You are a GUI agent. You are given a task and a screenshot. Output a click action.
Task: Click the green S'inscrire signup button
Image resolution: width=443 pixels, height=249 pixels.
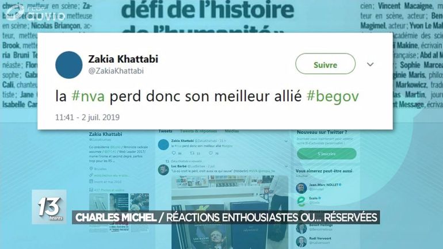click(327, 154)
